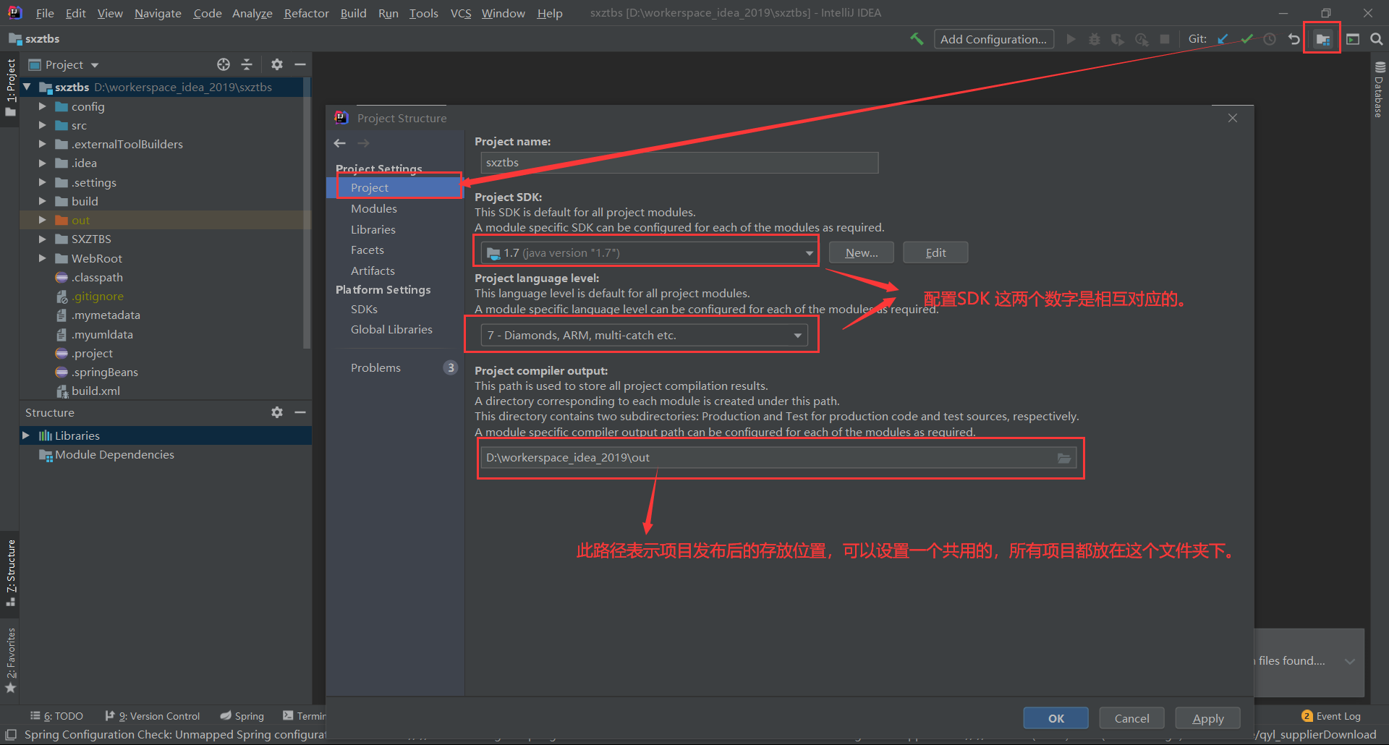The height and width of the screenshot is (745, 1389).
Task: Select Artifacts in Project Settings
Action: click(x=373, y=271)
